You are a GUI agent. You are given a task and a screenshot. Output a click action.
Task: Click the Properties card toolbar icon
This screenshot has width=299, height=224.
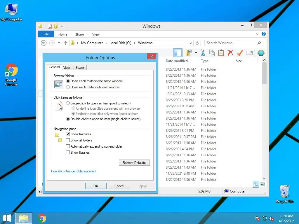pos(249,53)
